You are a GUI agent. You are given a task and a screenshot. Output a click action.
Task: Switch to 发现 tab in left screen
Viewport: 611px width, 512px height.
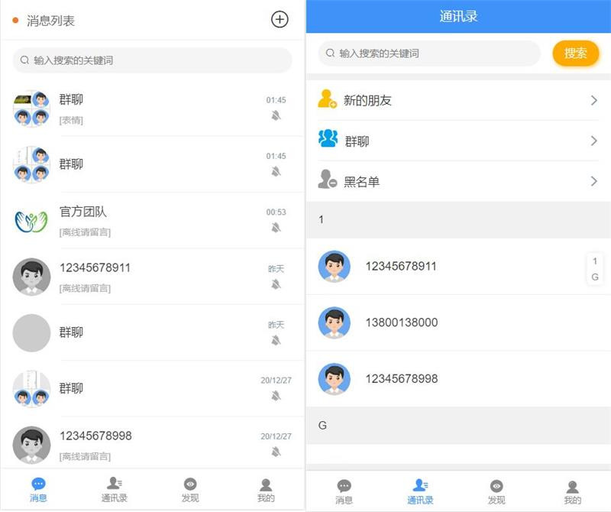[190, 490]
